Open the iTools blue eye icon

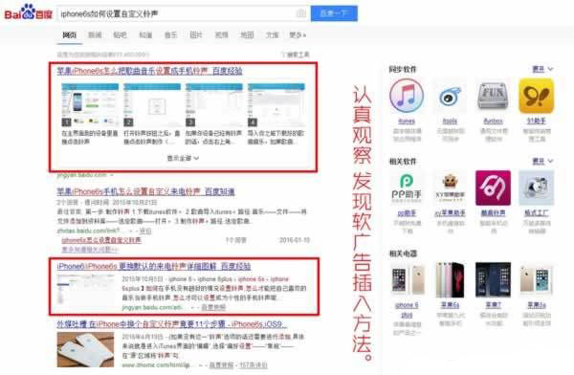(450, 96)
